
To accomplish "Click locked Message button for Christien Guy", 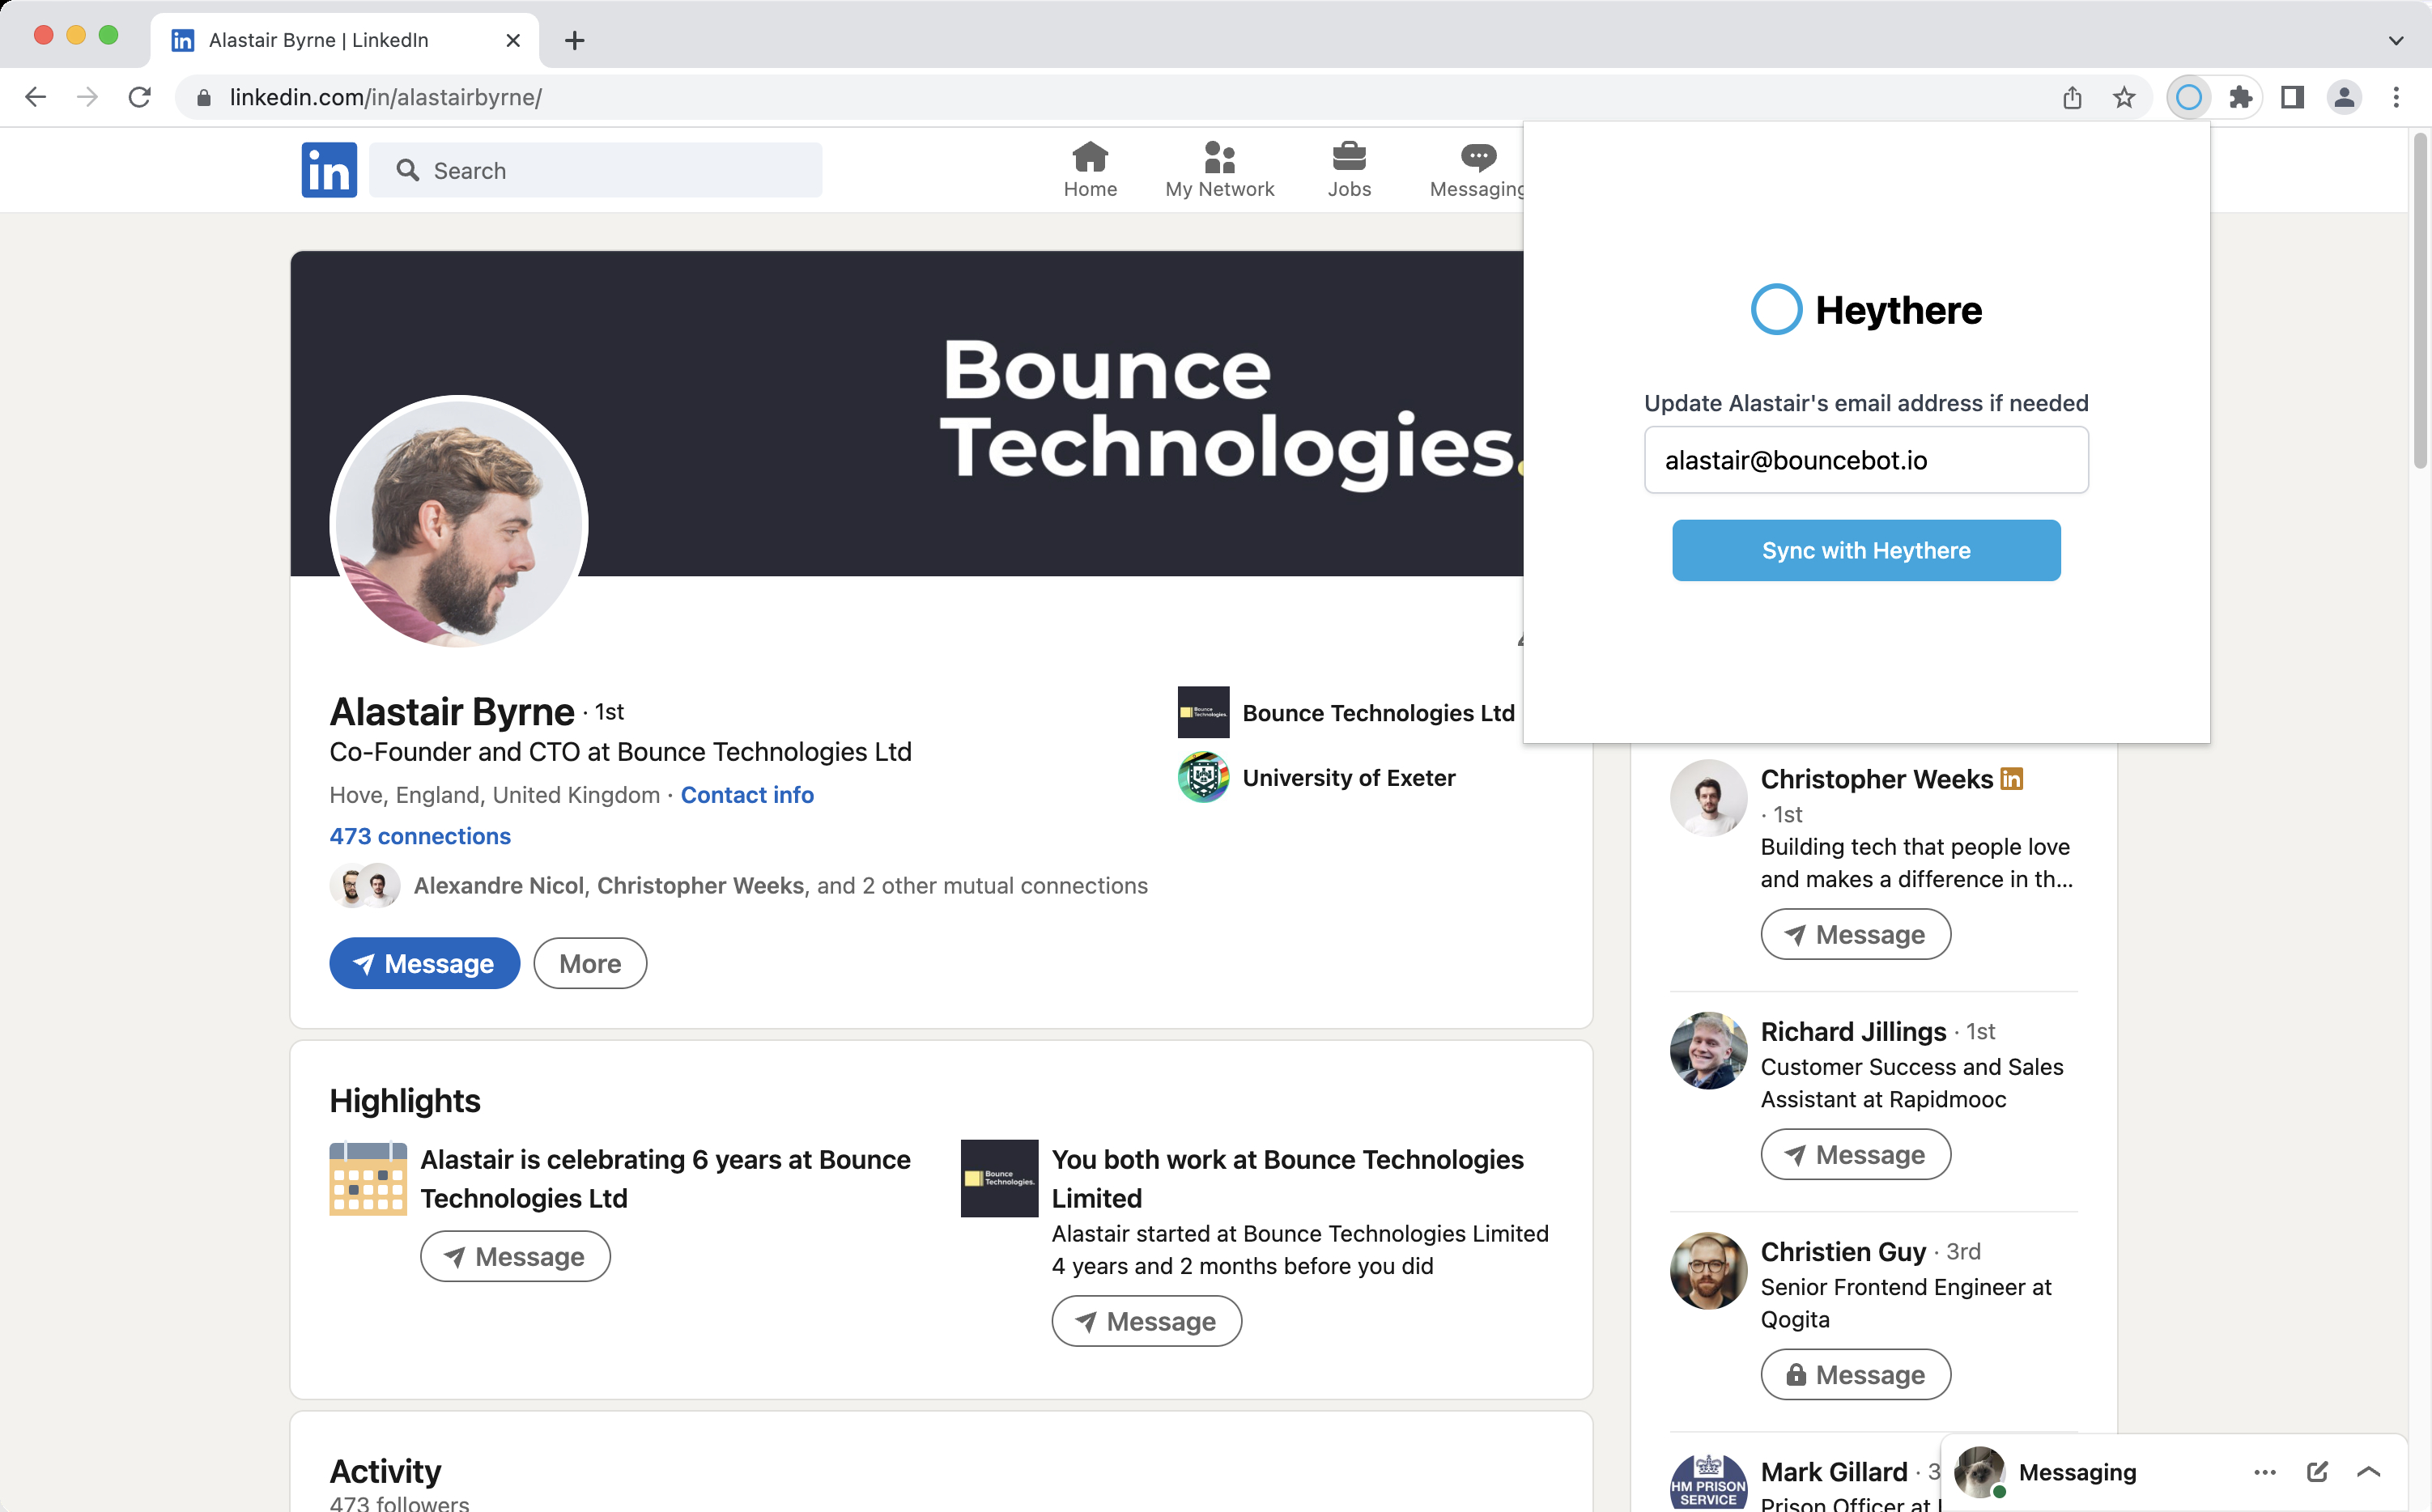I will point(1855,1374).
